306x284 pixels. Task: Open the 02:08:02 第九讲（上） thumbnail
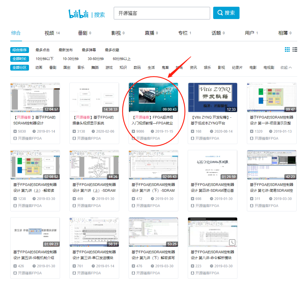[x=35, y=165]
